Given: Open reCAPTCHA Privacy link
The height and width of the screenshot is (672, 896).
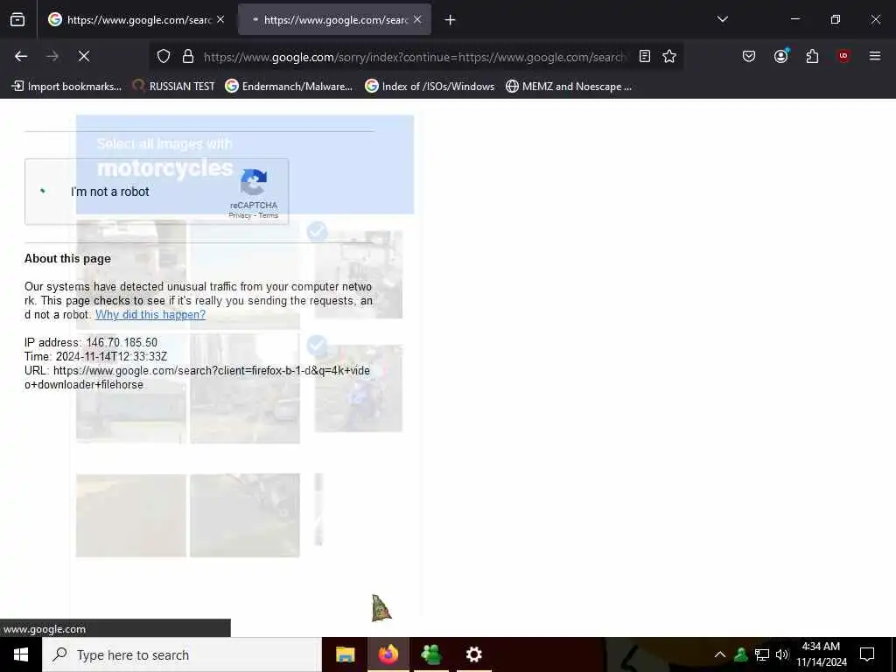Looking at the screenshot, I should 240,215.
